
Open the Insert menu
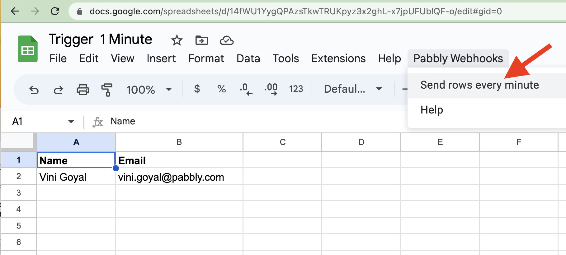point(161,58)
